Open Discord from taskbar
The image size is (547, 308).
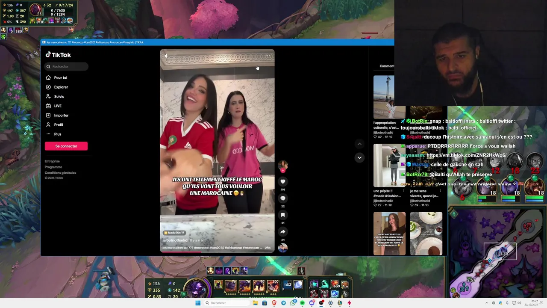pos(312,303)
